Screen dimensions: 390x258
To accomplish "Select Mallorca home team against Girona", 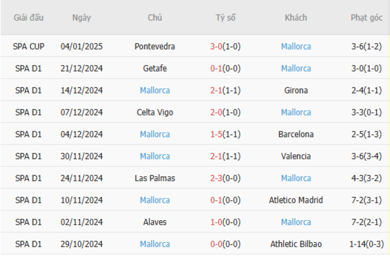I will (x=155, y=90).
